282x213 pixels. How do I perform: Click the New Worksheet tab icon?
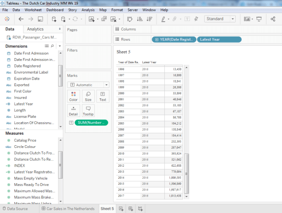(x=121, y=208)
